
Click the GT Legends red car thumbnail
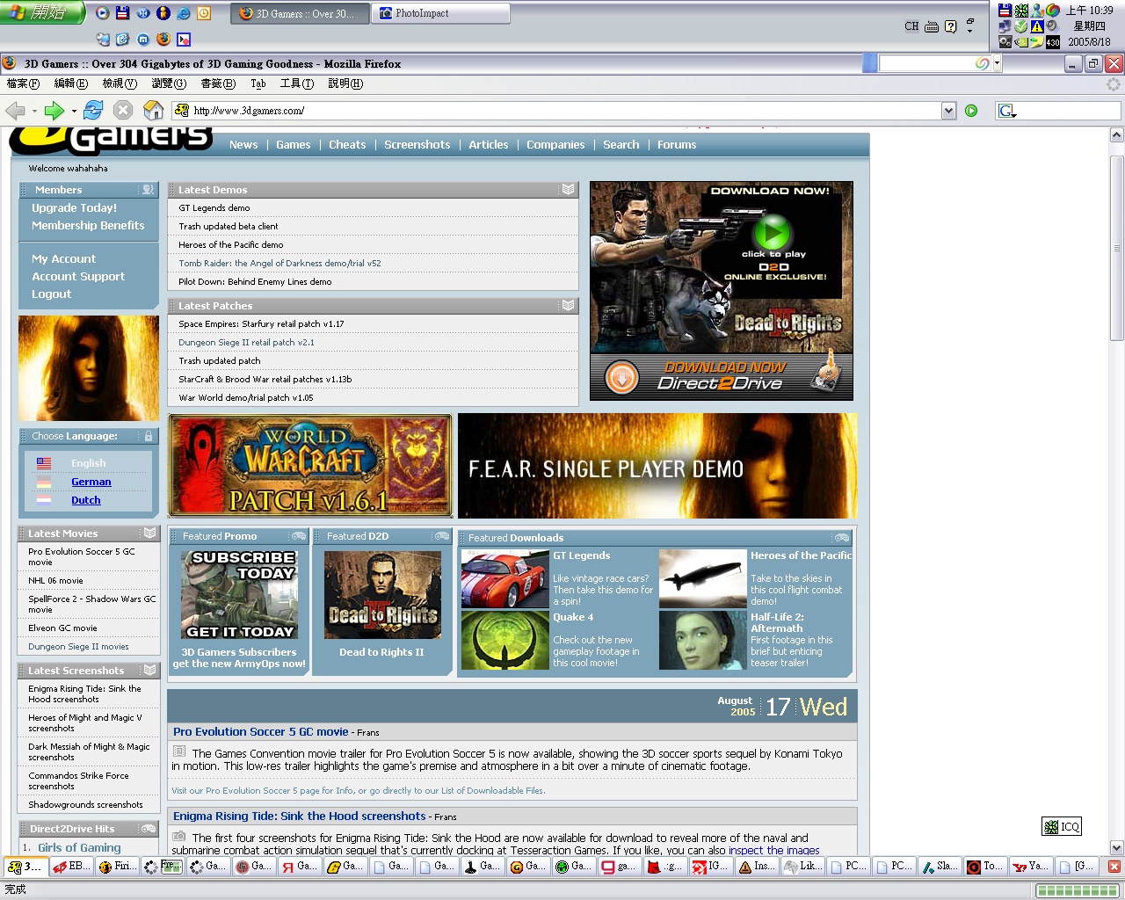(x=505, y=578)
